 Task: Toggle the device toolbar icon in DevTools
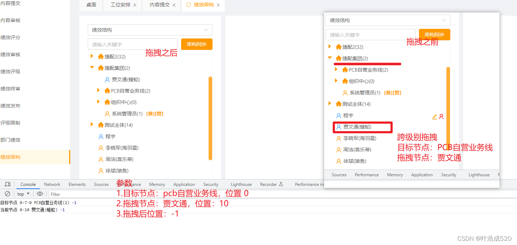pos(7,184)
